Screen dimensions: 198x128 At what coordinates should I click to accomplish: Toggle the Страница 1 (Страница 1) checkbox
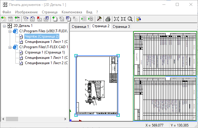tap(21, 52)
